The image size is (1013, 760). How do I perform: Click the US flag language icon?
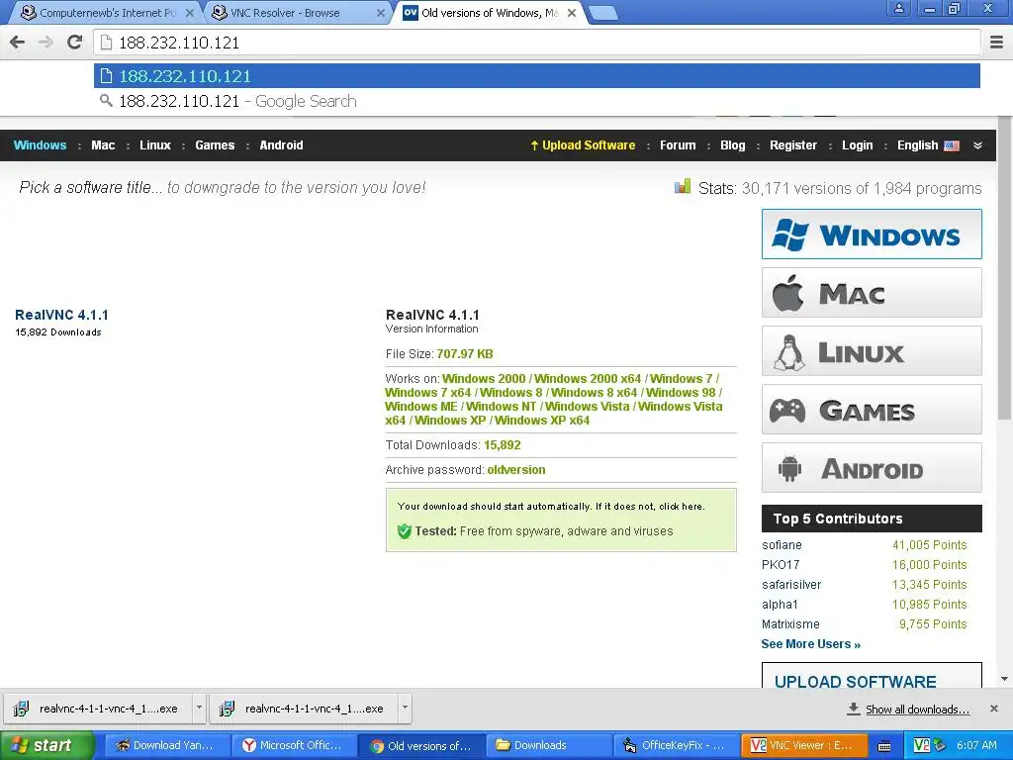952,145
